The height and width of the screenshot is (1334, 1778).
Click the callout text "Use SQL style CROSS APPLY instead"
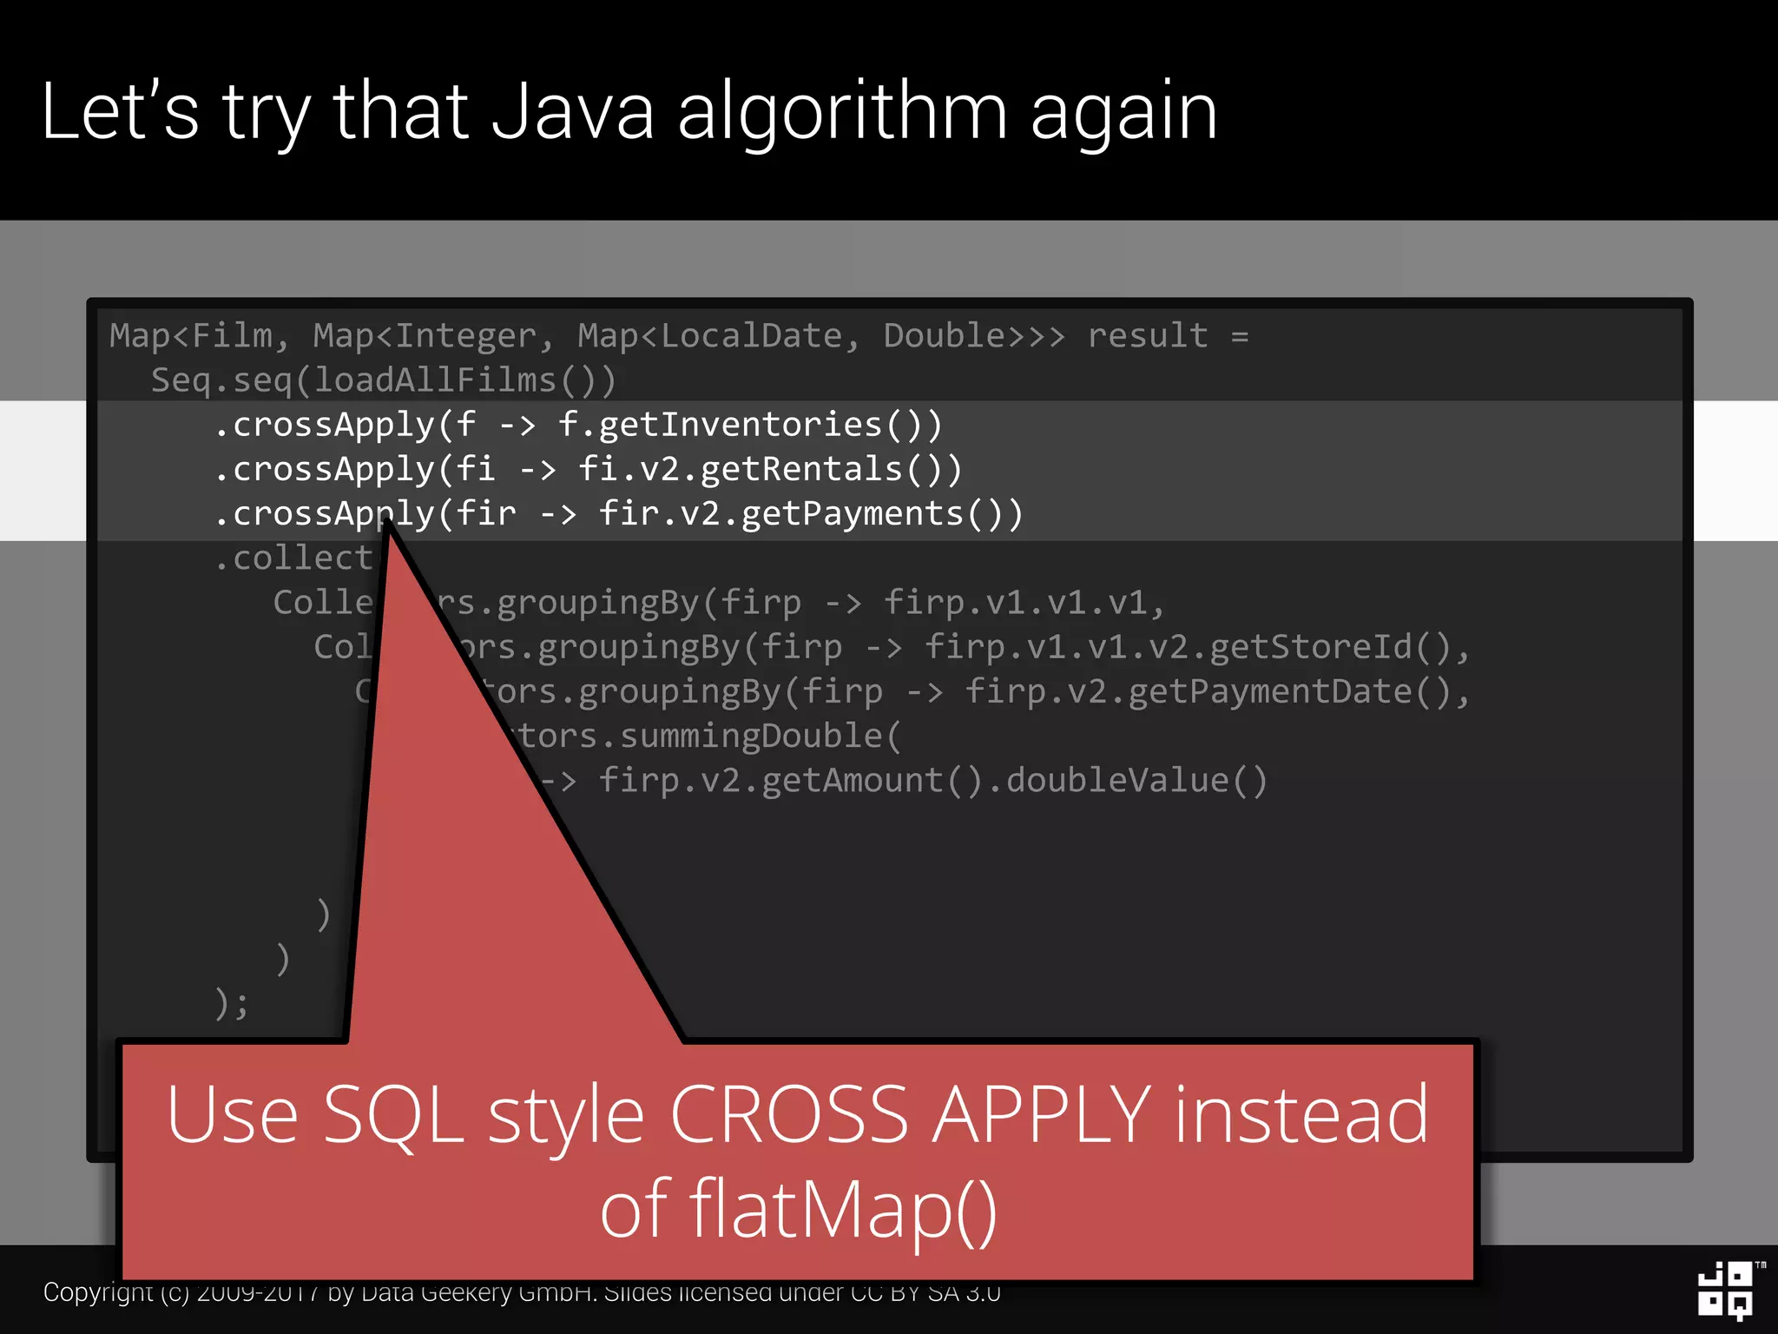797,1114
